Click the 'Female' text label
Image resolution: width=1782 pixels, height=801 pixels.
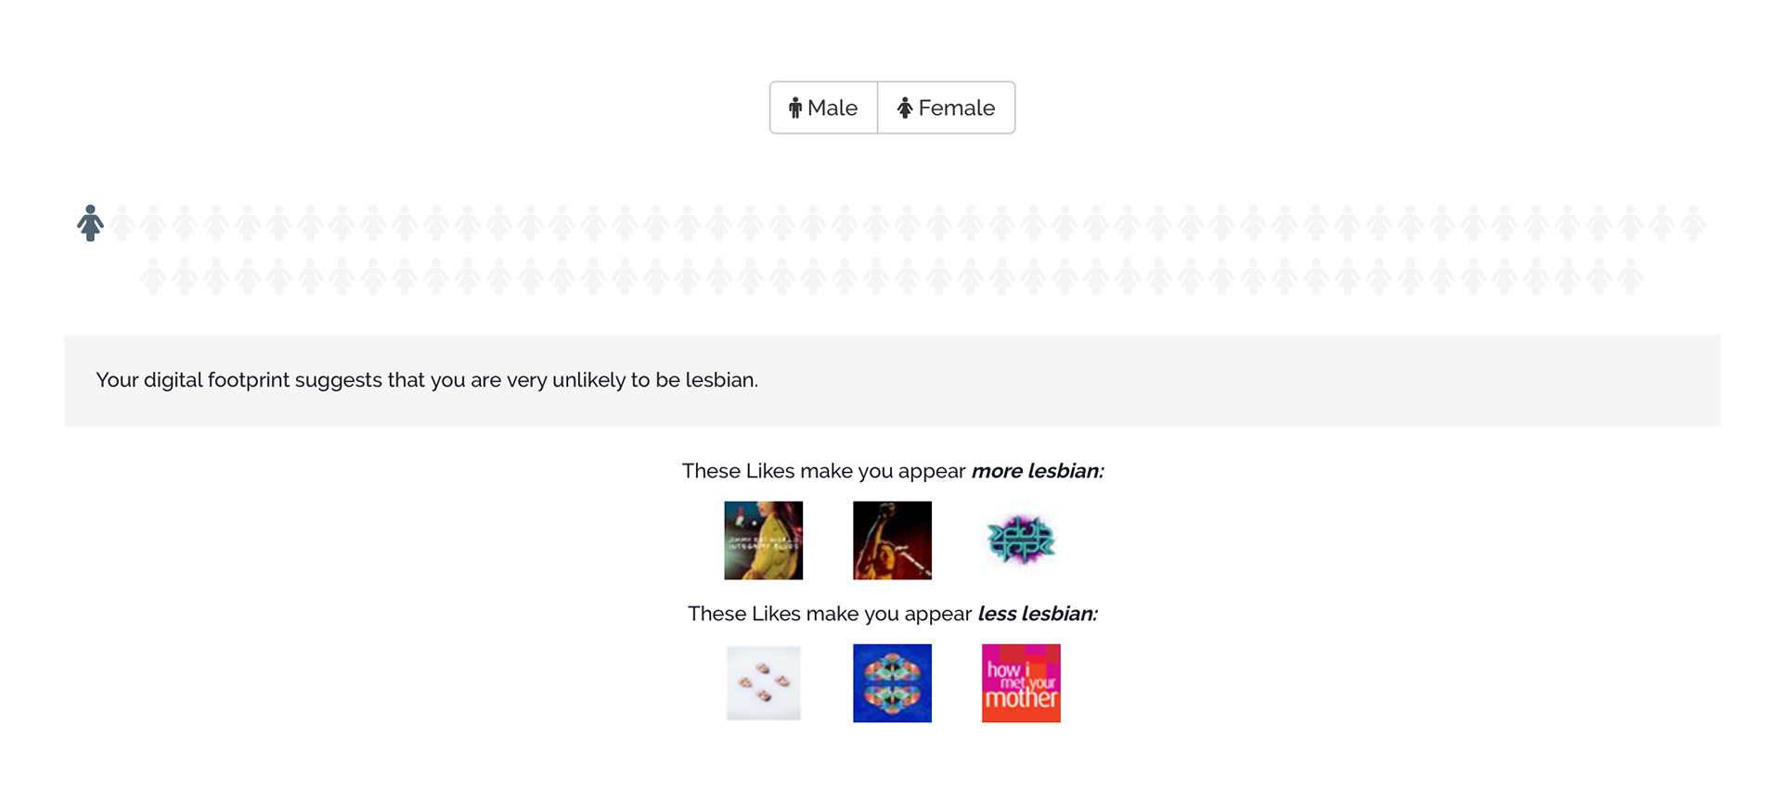click(x=957, y=108)
